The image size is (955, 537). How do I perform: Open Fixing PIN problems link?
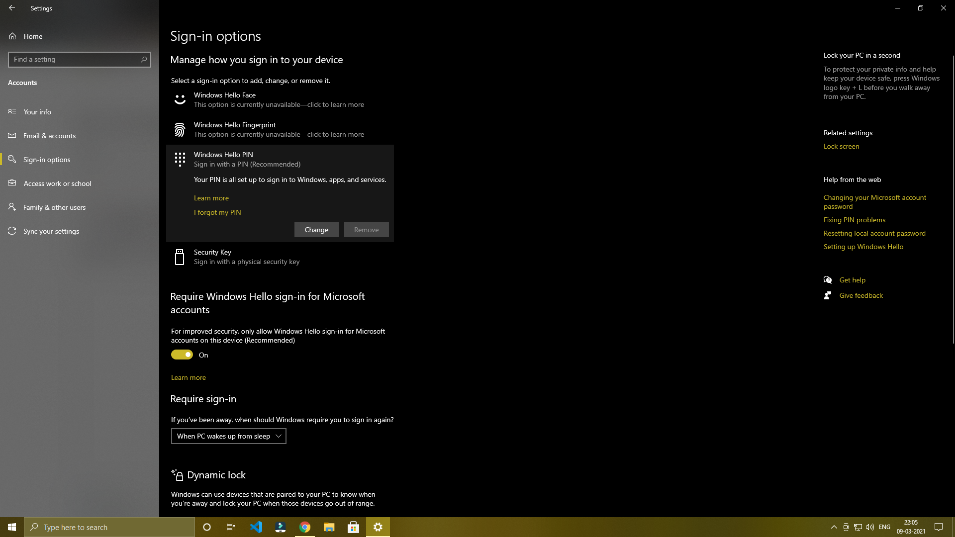click(855, 220)
